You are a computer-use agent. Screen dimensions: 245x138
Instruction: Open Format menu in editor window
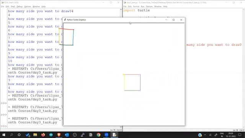click(x=136, y=7)
